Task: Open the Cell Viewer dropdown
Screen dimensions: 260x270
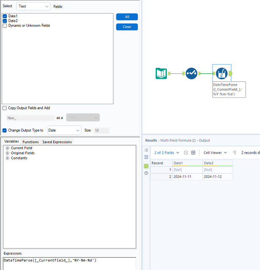Action: (x=215, y=153)
